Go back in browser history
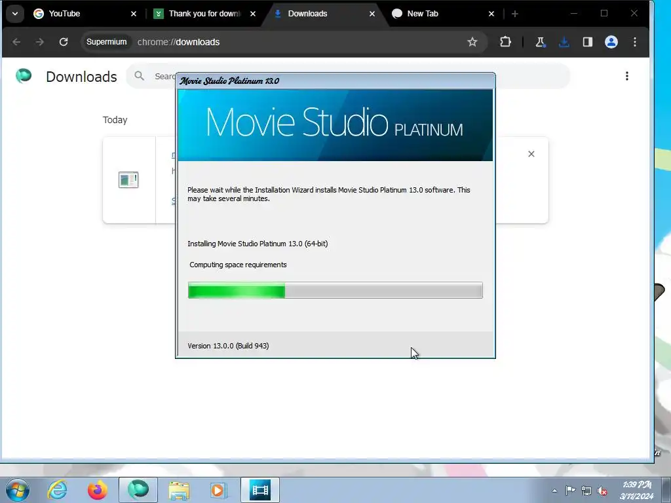 point(16,42)
